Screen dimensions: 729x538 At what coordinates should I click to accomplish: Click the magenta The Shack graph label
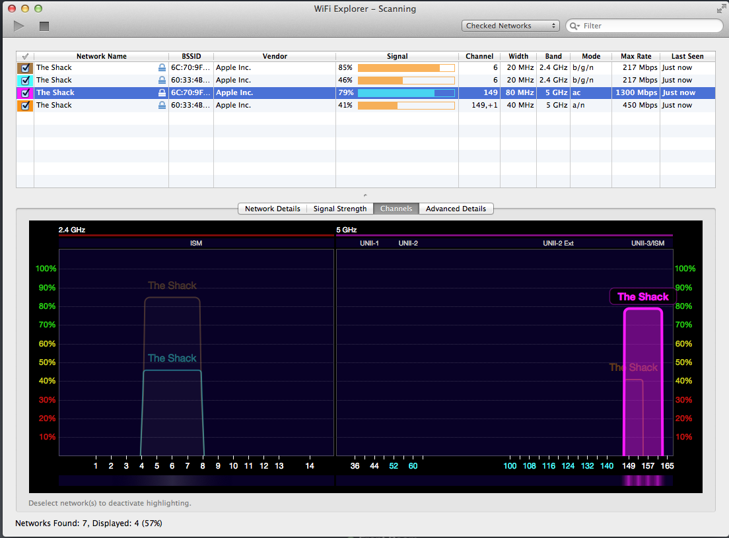tap(642, 297)
